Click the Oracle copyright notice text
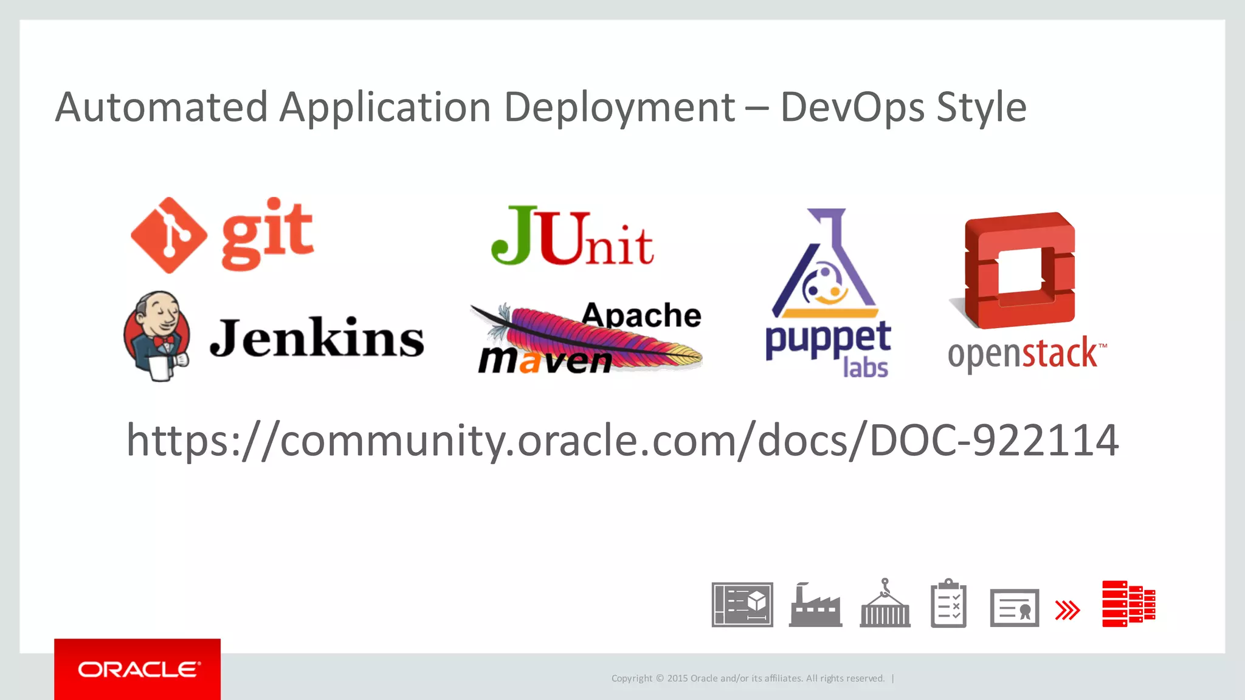 [748, 678]
